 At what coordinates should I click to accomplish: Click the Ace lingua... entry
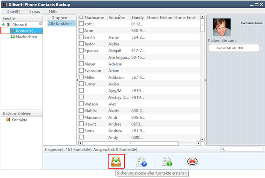coord(119,57)
